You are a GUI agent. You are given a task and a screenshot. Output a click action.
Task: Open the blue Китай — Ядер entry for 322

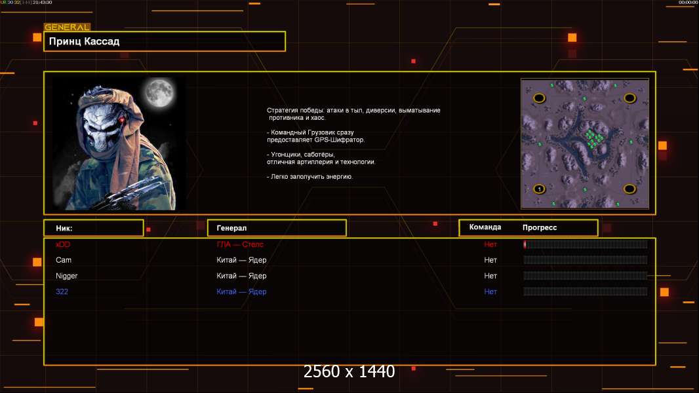241,291
